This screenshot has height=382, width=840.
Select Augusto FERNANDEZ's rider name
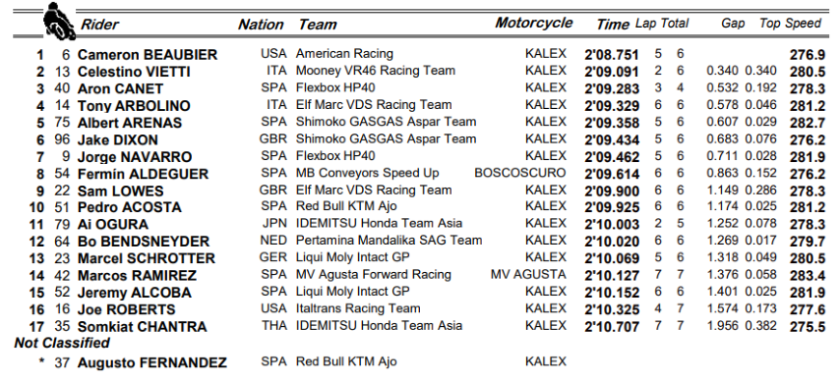[x=152, y=363]
